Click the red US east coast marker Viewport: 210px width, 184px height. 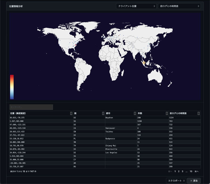point(76,45)
